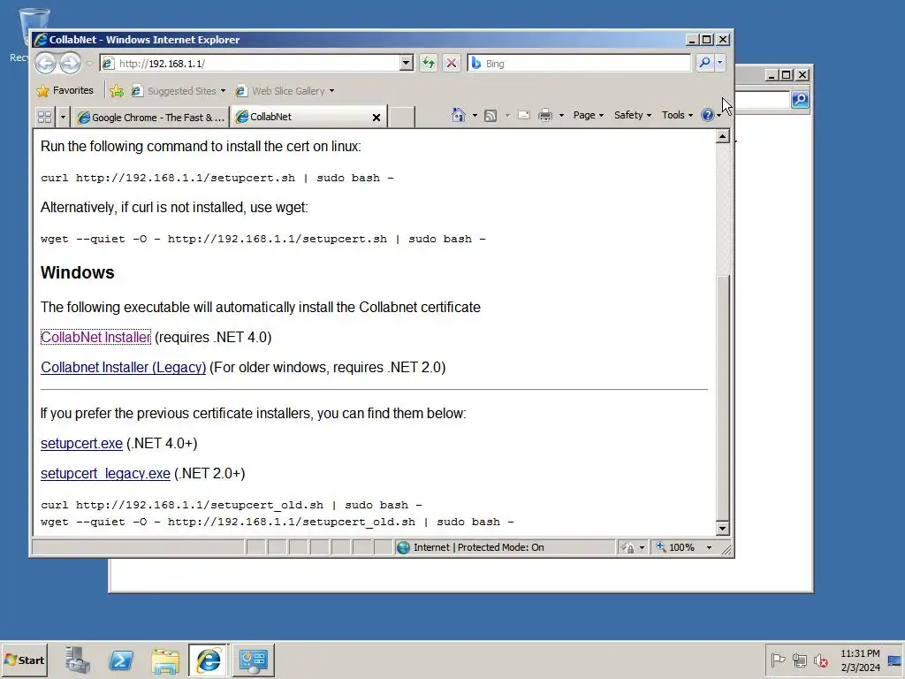Open the Tools menu
Image resolution: width=905 pixels, height=679 pixels.
677,115
